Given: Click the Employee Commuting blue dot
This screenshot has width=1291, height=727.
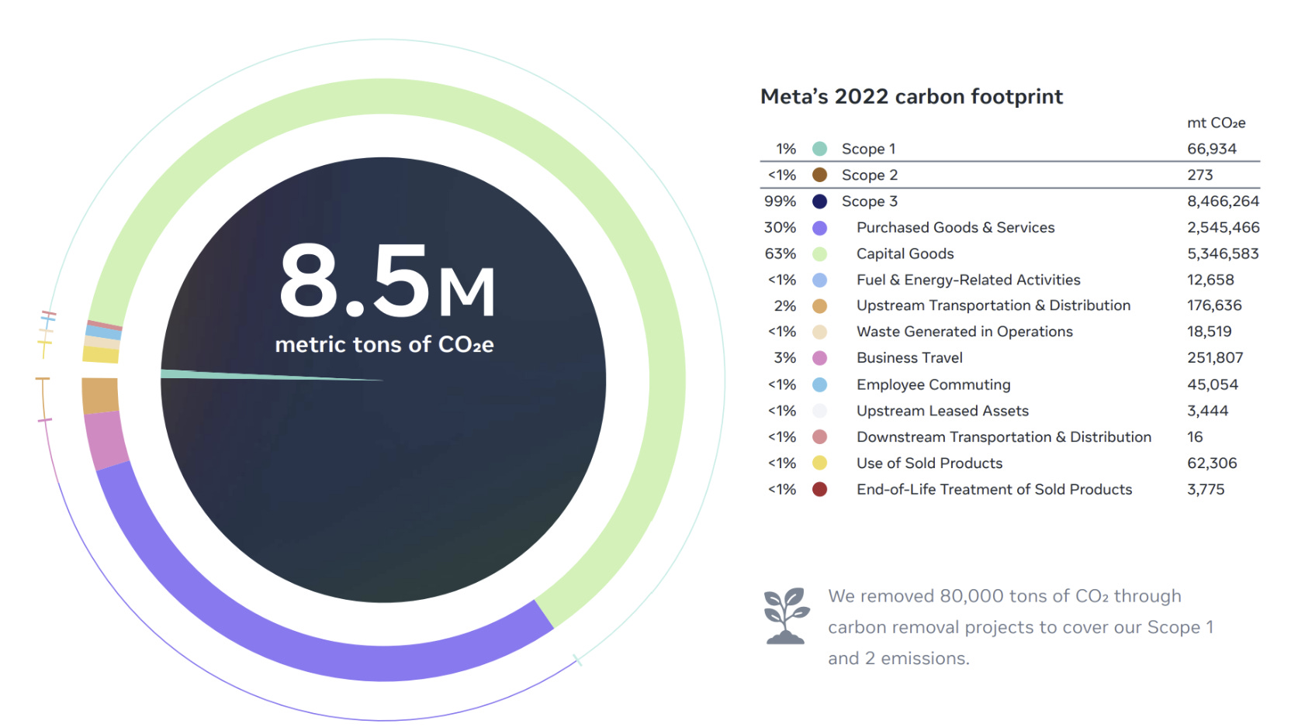Looking at the screenshot, I should pyautogui.click(x=819, y=384).
